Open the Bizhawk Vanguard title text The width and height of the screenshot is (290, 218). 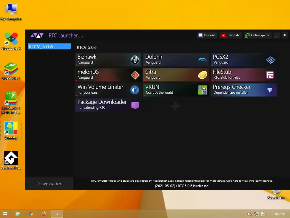pos(87,57)
